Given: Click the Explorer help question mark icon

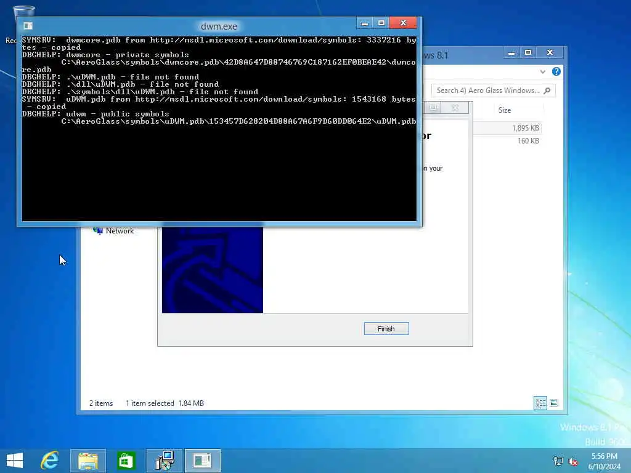Looking at the screenshot, I should click(556, 71).
